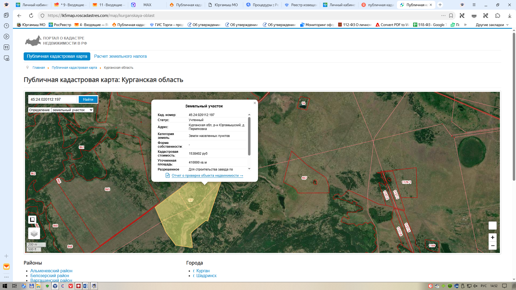The width and height of the screenshot is (516, 290).
Task: Close the Земельный участок popup
Action: coord(255,103)
